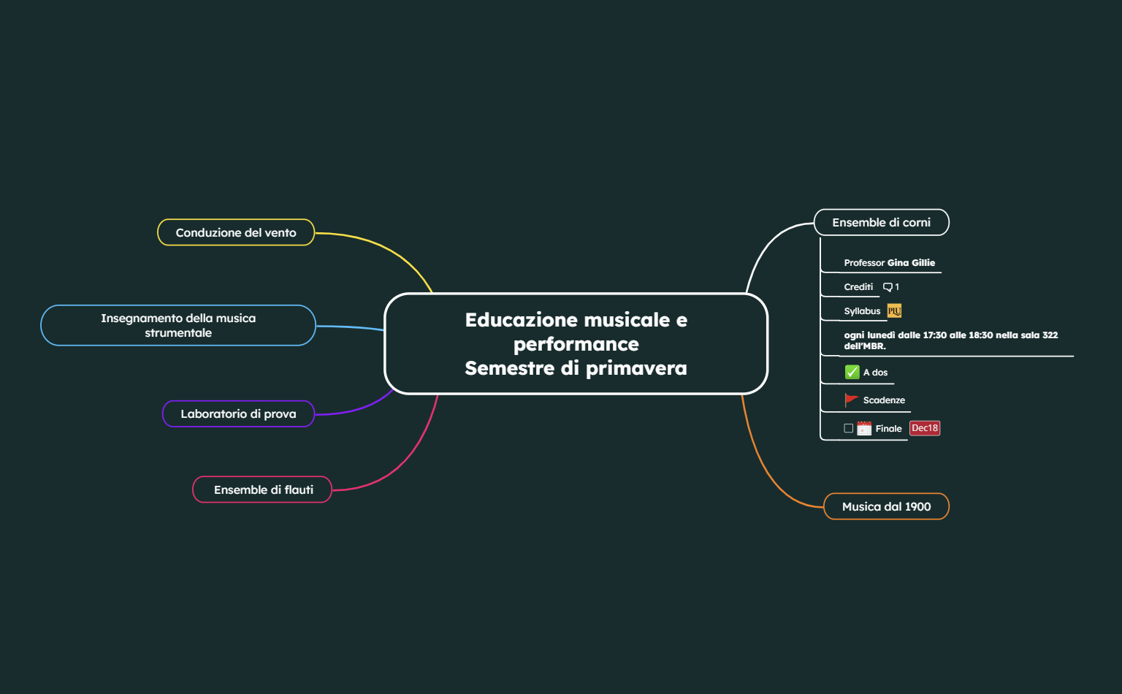Image resolution: width=1122 pixels, height=694 pixels.
Task: Open the Dec18 due date tag
Action: [925, 428]
